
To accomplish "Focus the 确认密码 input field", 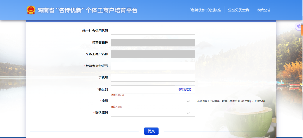I will 147,113.
